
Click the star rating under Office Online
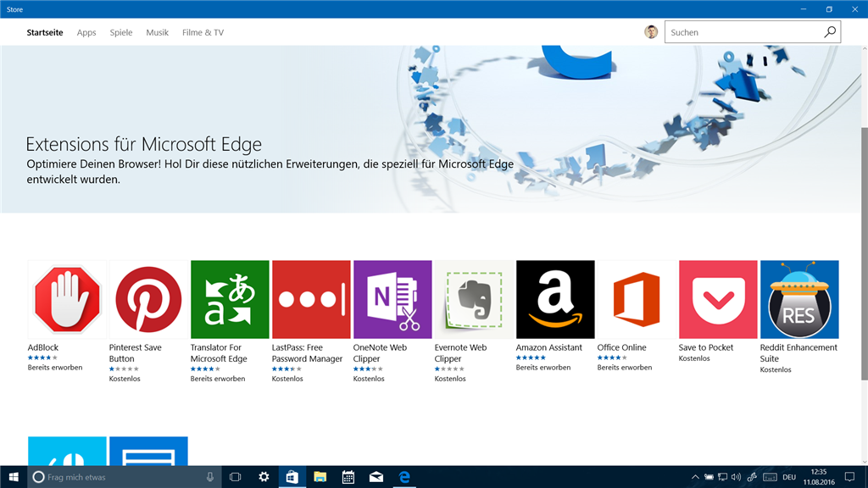[612, 358]
